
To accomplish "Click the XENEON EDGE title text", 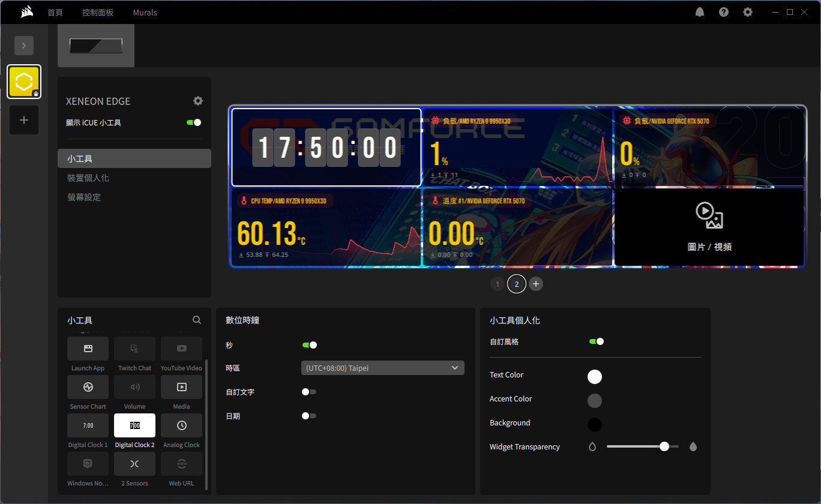I will pos(98,101).
